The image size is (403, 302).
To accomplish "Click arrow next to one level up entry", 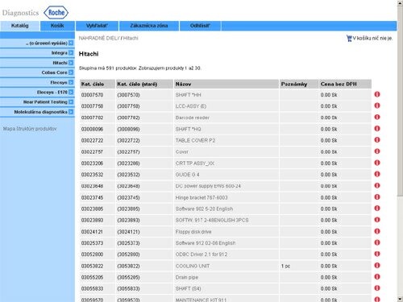I will click(x=71, y=43).
